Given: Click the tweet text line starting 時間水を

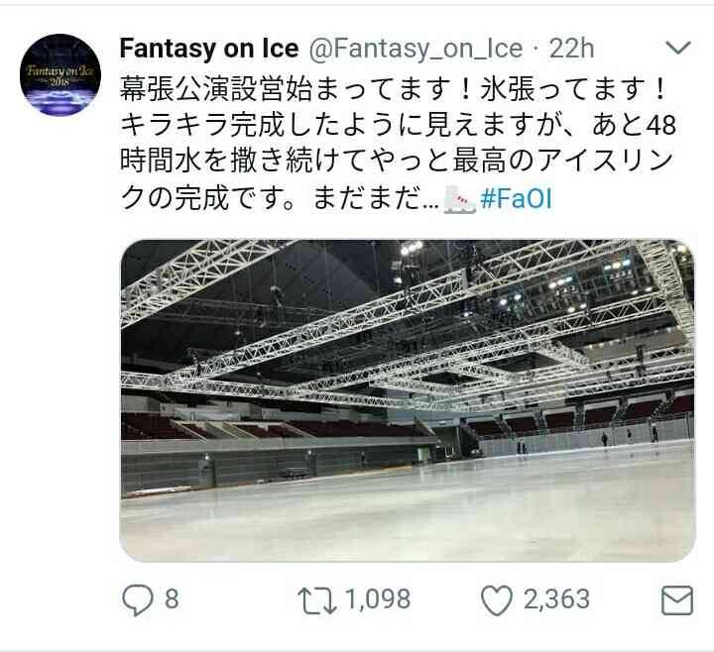Looking at the screenshot, I should (x=397, y=162).
